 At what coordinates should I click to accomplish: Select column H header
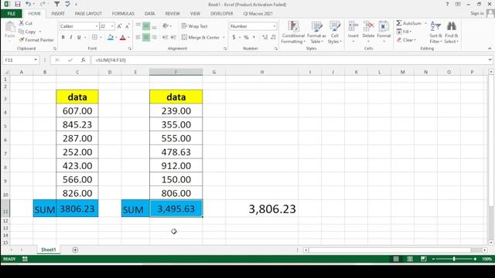point(261,72)
